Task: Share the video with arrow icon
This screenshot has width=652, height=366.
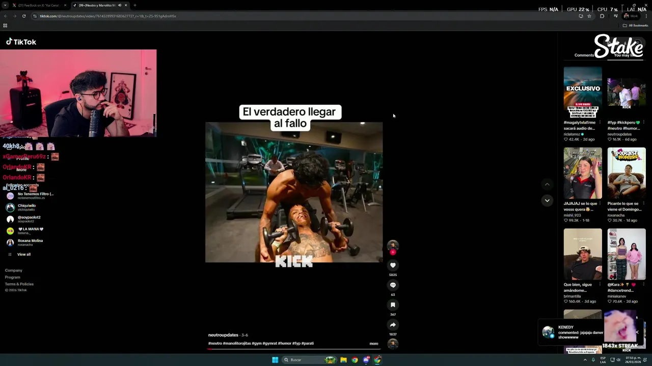Action: (x=393, y=324)
